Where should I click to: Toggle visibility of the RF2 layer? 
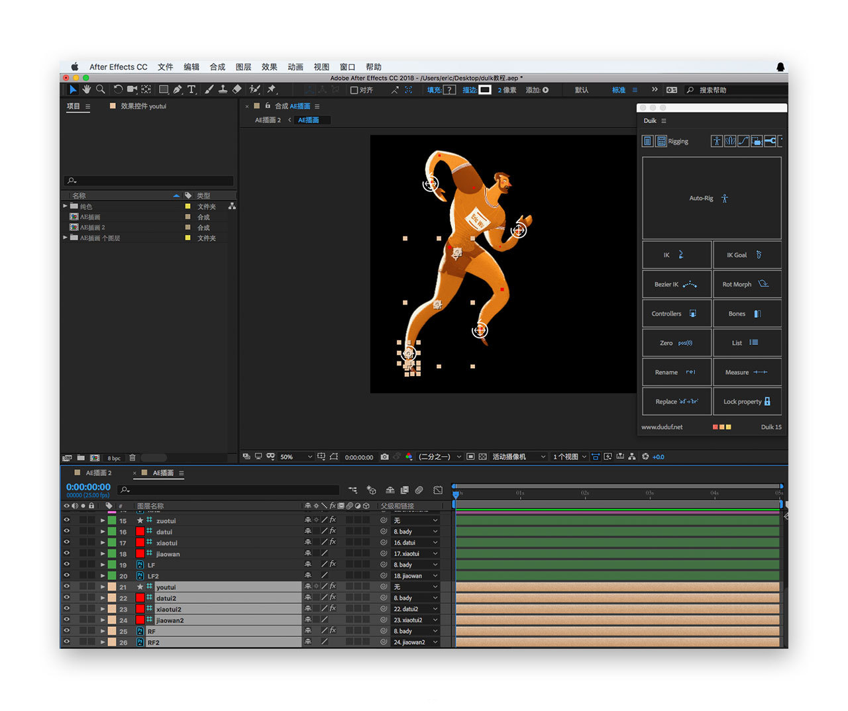(66, 642)
